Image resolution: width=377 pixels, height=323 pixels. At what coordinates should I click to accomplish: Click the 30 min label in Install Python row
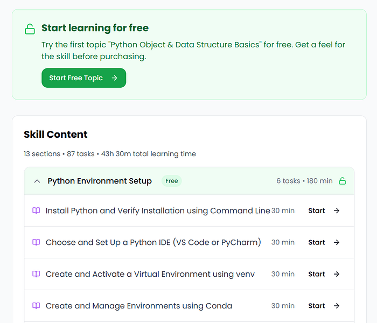click(283, 210)
